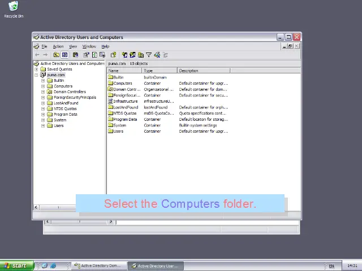
Task: Click the System row's Builtin system settings description
Action: 198,125
